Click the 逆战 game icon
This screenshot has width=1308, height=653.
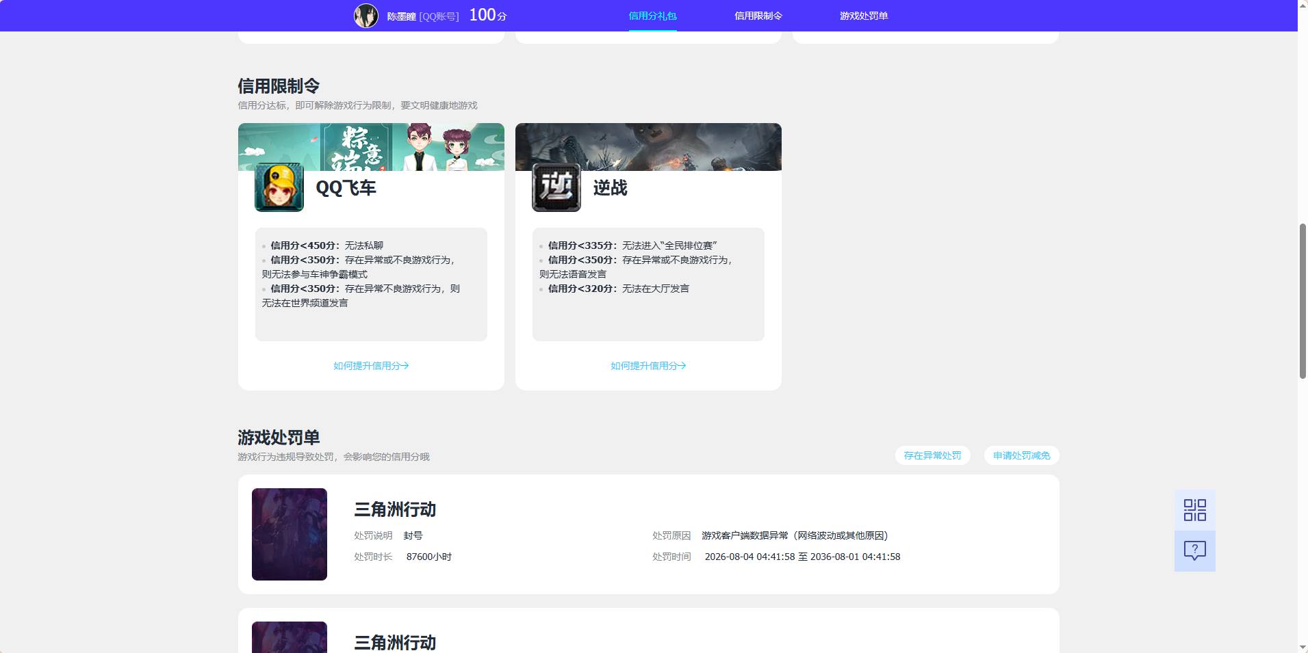(556, 187)
